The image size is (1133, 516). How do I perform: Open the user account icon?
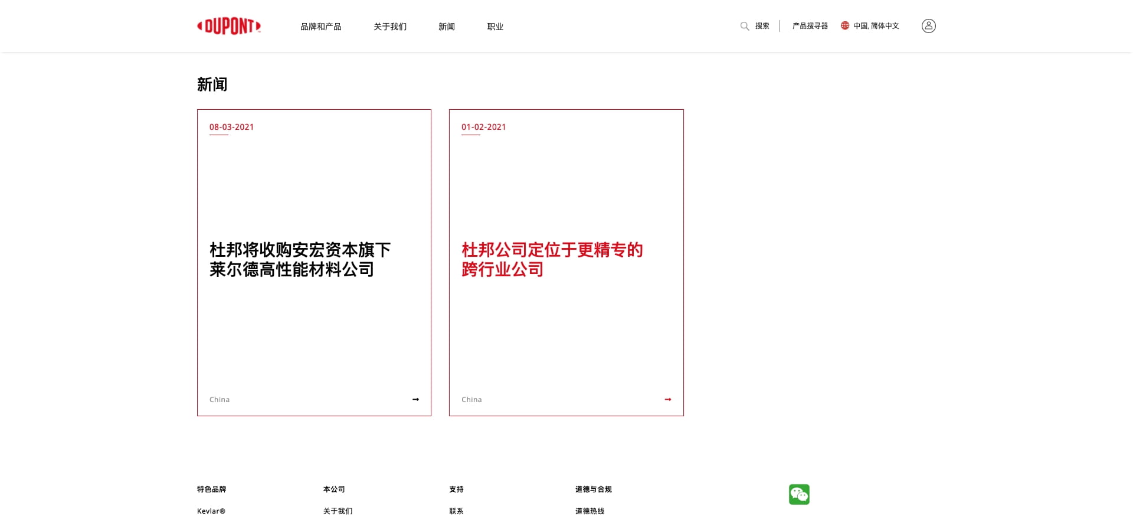click(928, 26)
